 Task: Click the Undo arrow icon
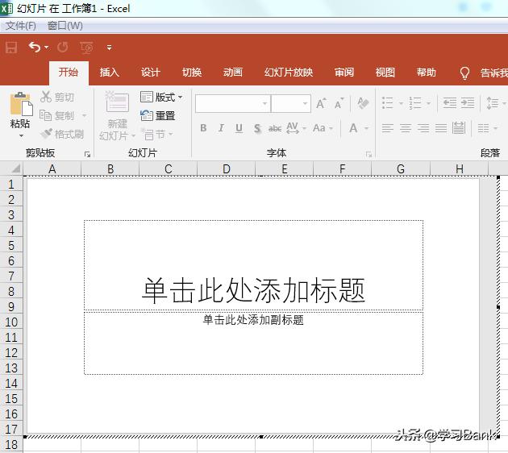pos(35,48)
